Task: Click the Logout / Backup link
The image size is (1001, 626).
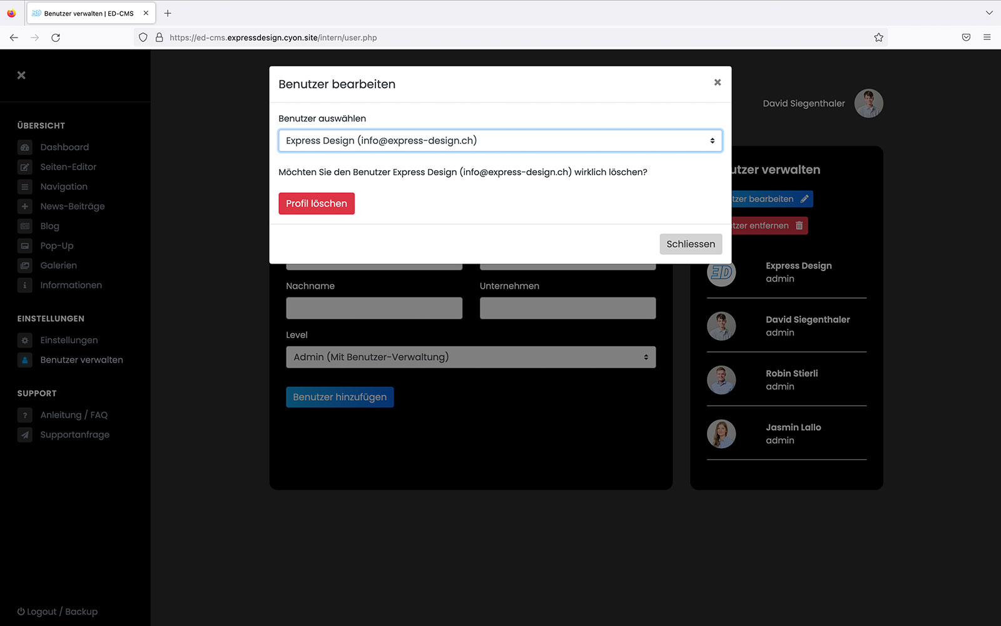Action: pos(58,612)
